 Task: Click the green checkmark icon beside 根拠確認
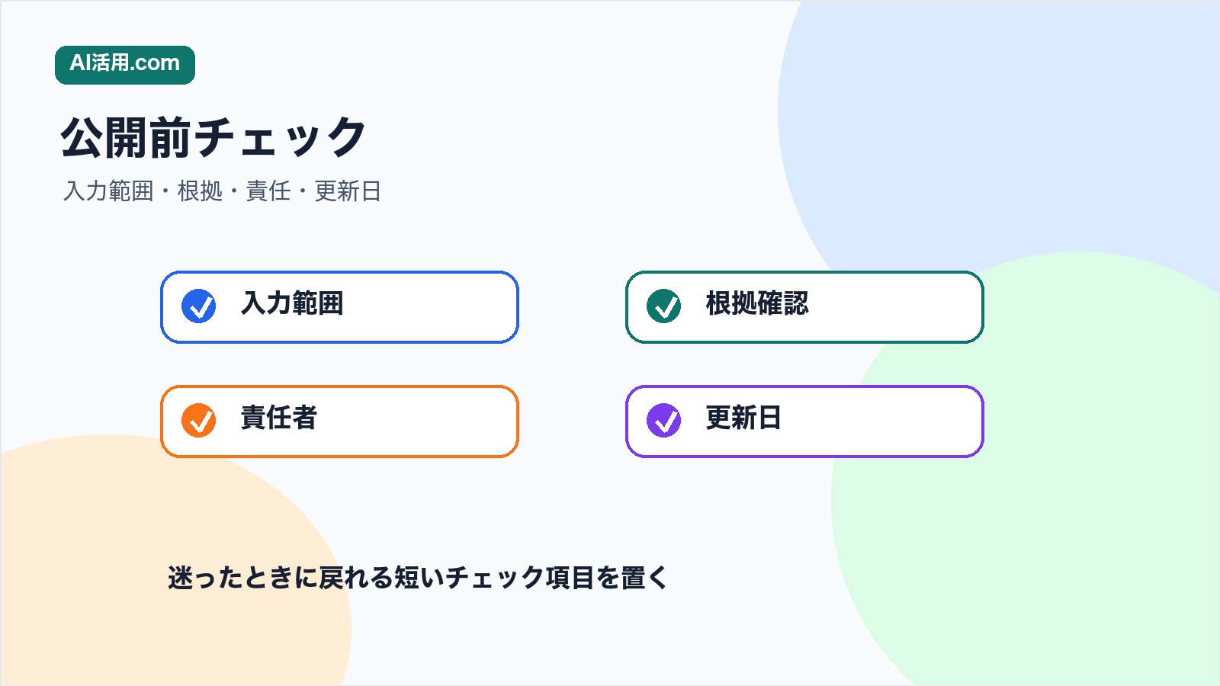(x=664, y=306)
